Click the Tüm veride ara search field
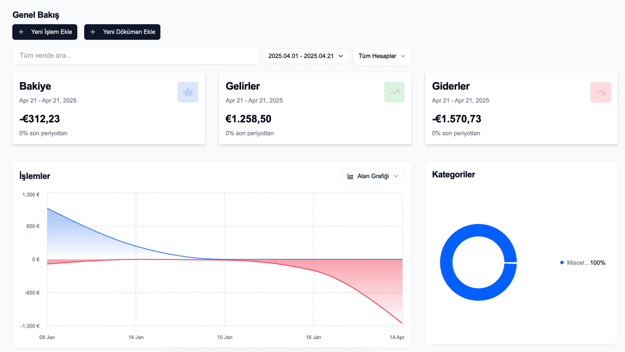 click(x=135, y=56)
